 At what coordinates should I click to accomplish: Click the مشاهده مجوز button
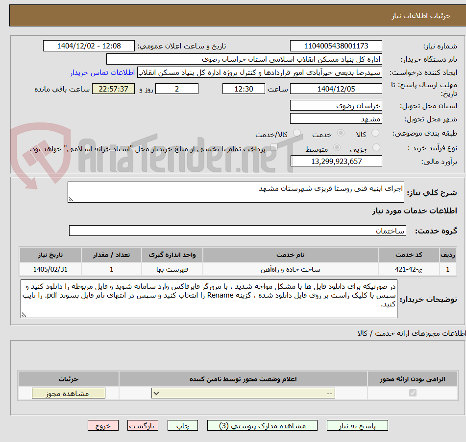(68, 394)
